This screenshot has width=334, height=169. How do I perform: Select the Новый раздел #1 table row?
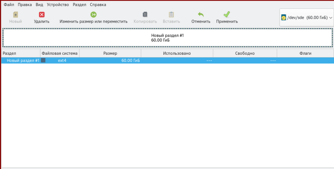pyautogui.click(x=23, y=61)
